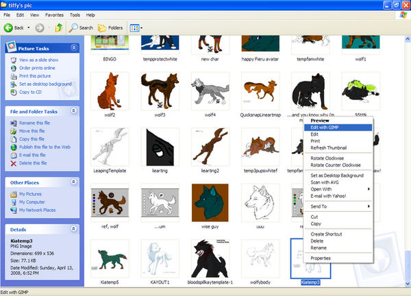Open the Edit menu in menu bar

(x=20, y=15)
